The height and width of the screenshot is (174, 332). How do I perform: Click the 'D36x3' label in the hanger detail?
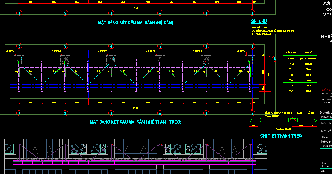click(x=299, y=113)
